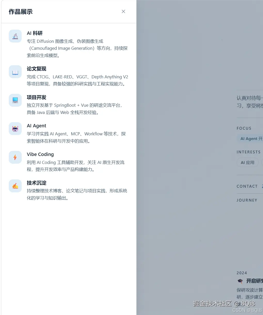The image size is (263, 315).
Task: Click the AI Coding 工具辅助开发 description
Action: point(76,166)
